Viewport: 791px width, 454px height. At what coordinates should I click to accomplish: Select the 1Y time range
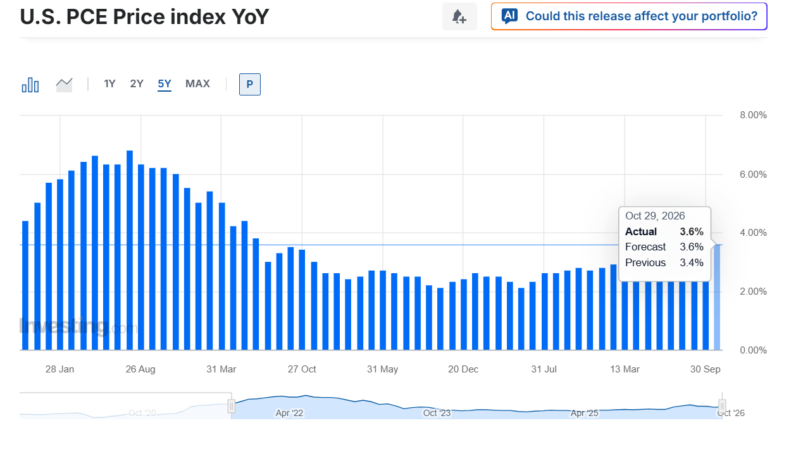click(x=109, y=83)
